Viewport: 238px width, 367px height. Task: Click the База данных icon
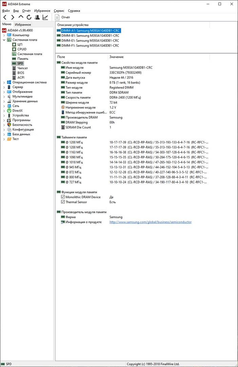[9, 134]
